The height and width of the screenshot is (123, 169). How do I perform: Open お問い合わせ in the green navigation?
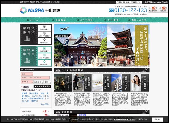(137, 20)
